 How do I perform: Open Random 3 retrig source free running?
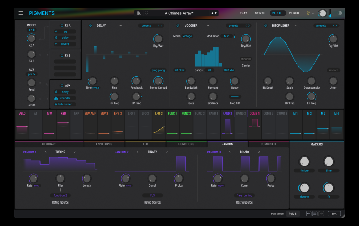point(245,195)
